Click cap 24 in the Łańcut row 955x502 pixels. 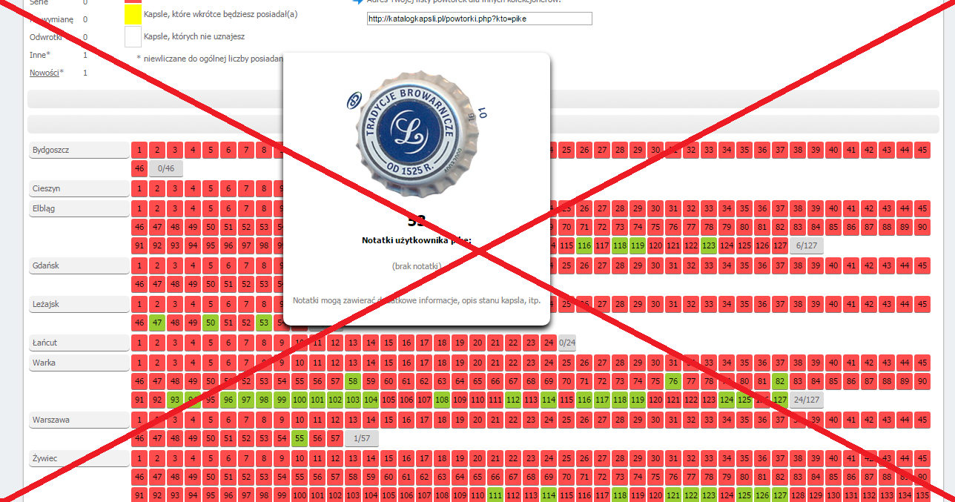[549, 343]
